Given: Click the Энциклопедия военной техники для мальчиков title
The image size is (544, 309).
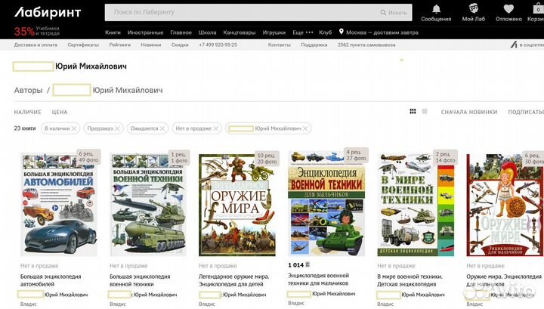Looking at the screenshot, I should [x=319, y=280].
